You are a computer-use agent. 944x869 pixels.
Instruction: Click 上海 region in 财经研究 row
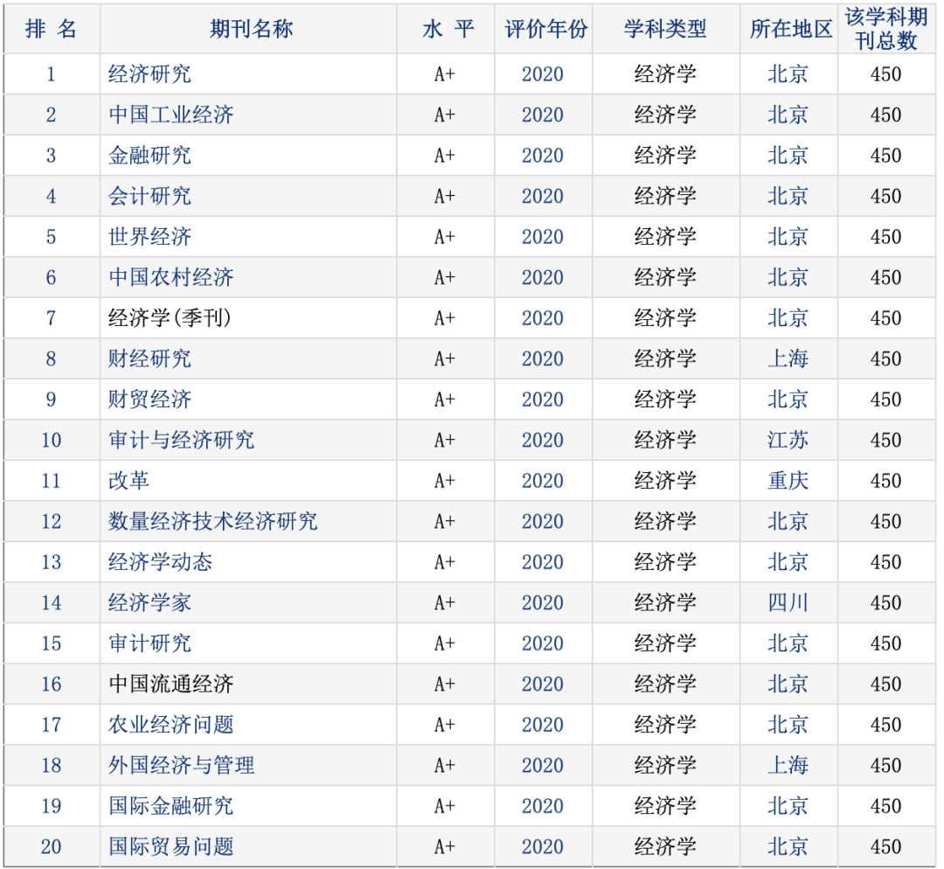coord(788,358)
